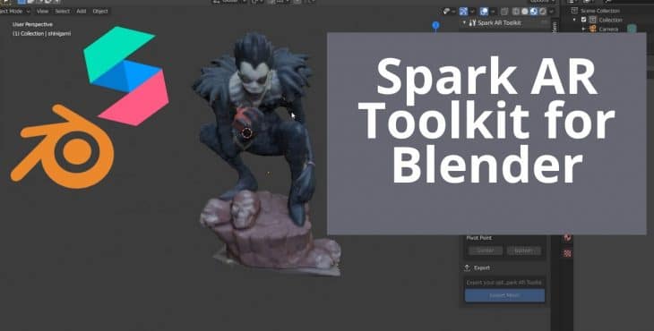Click the Export Mesh button
This screenshot has height=331, width=654.
pos(504,295)
